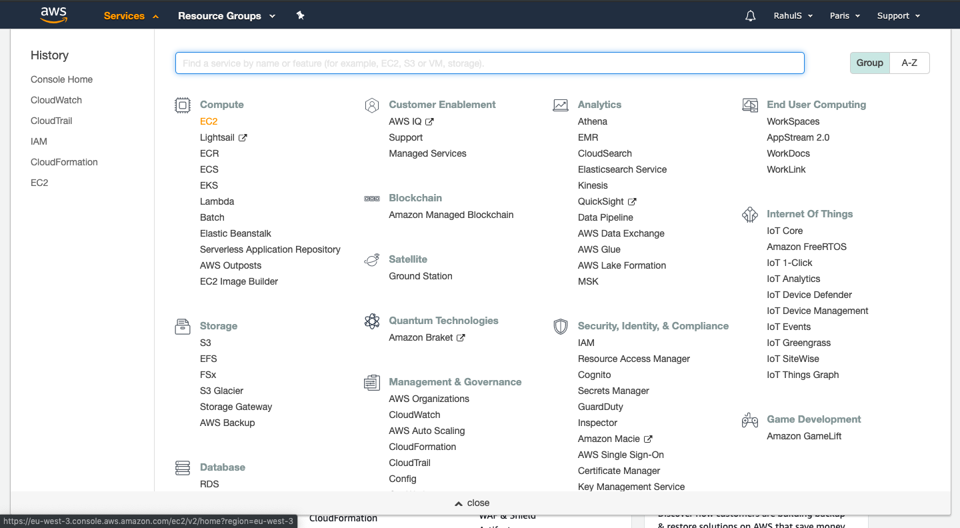The height and width of the screenshot is (528, 960).
Task: Select the Group view toggle
Action: (x=869, y=63)
